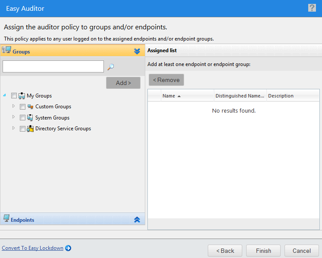
Task: Go back with the < Back button
Action: pyautogui.click(x=225, y=251)
